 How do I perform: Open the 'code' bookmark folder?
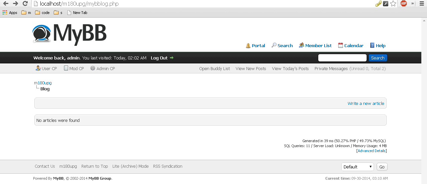[42, 13]
